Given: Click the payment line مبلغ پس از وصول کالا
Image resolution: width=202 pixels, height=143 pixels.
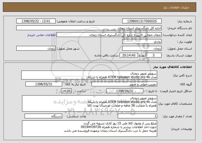Looking at the screenshot, I should (x=120, y=123).
